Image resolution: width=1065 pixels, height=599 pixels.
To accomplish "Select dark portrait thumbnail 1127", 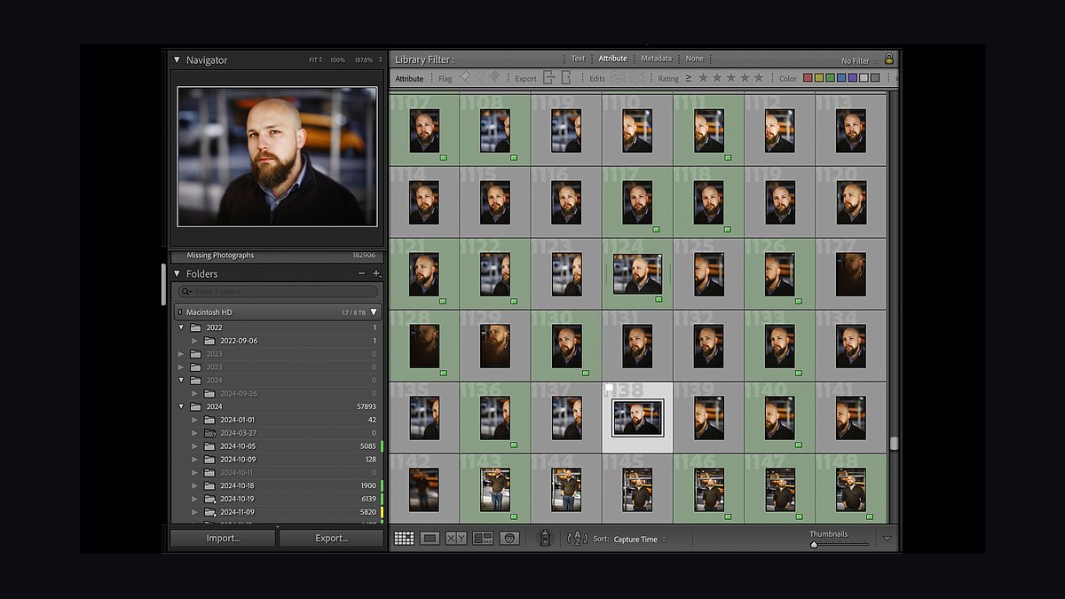I will tap(851, 274).
